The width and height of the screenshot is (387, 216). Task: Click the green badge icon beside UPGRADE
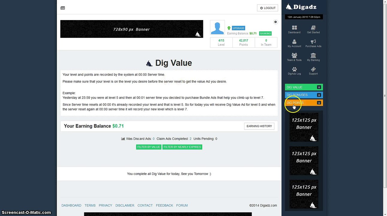[x=229, y=28]
